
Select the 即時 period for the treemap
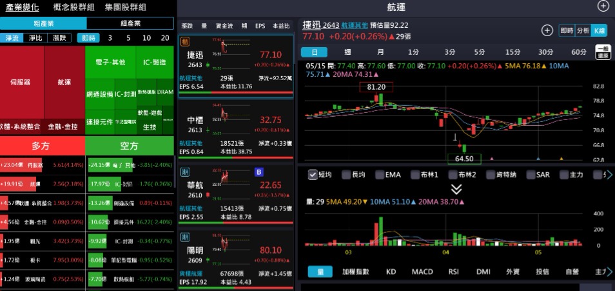point(88,37)
